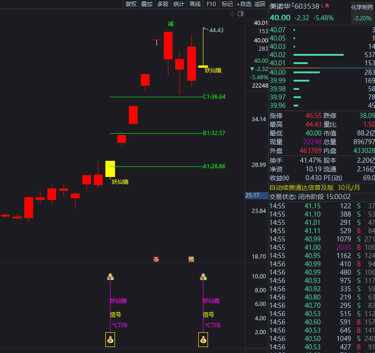Click the 返回 back button
Viewport: 375px width, 353px height.
coord(260,4)
